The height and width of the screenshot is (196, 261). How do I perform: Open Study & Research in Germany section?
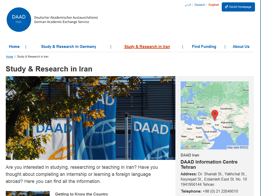click(x=68, y=47)
